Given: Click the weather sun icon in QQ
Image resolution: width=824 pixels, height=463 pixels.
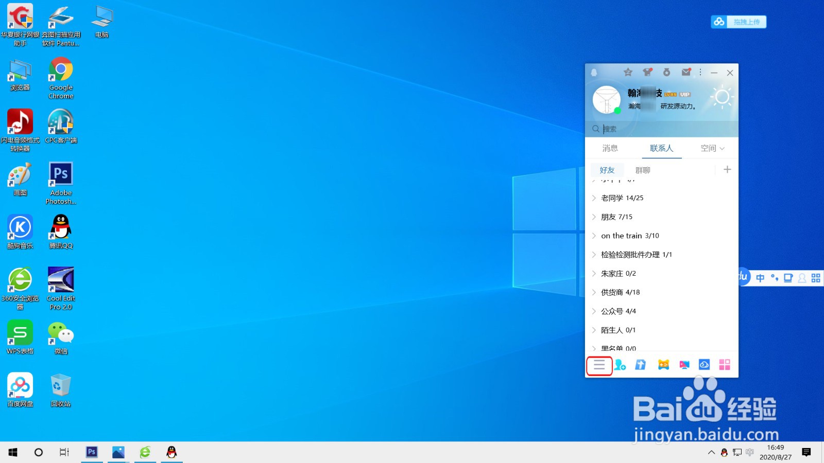Looking at the screenshot, I should pos(722,97).
